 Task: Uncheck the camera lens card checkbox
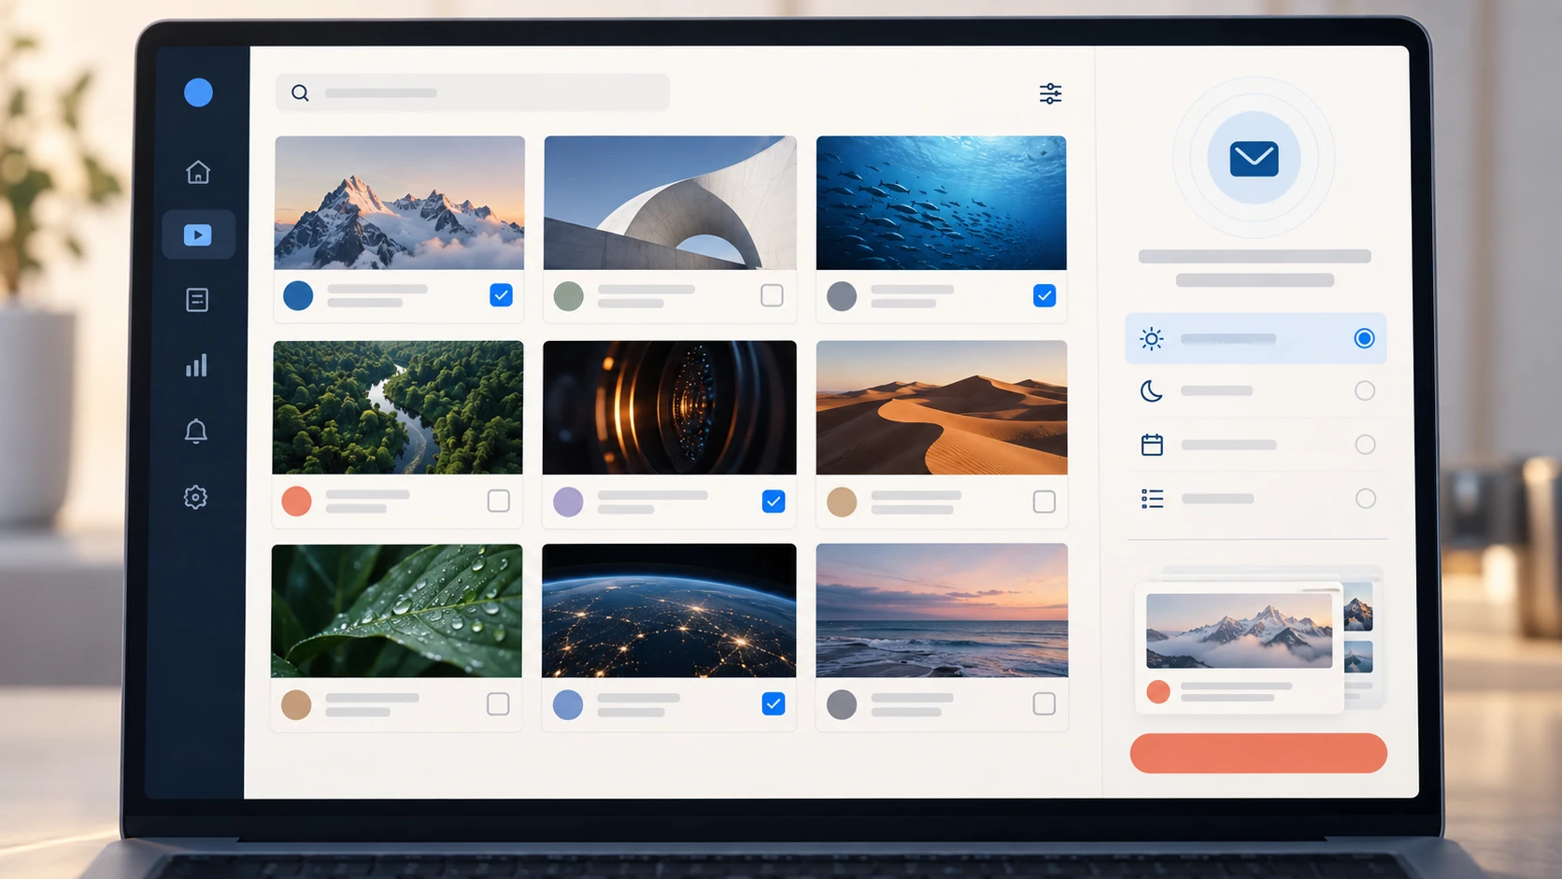coord(774,501)
